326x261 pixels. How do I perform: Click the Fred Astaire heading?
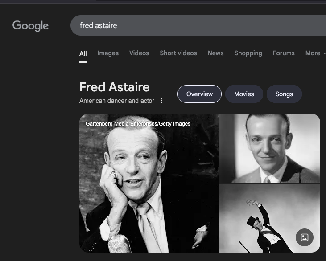[x=115, y=87]
